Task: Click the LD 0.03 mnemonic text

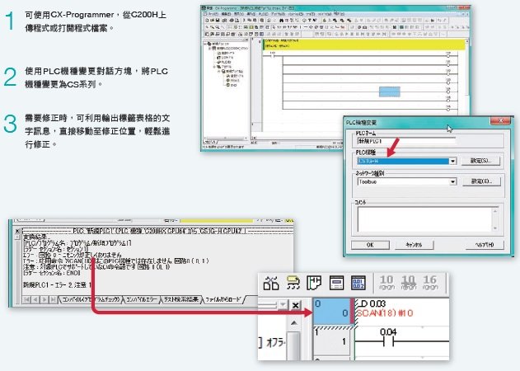Action: [371, 303]
